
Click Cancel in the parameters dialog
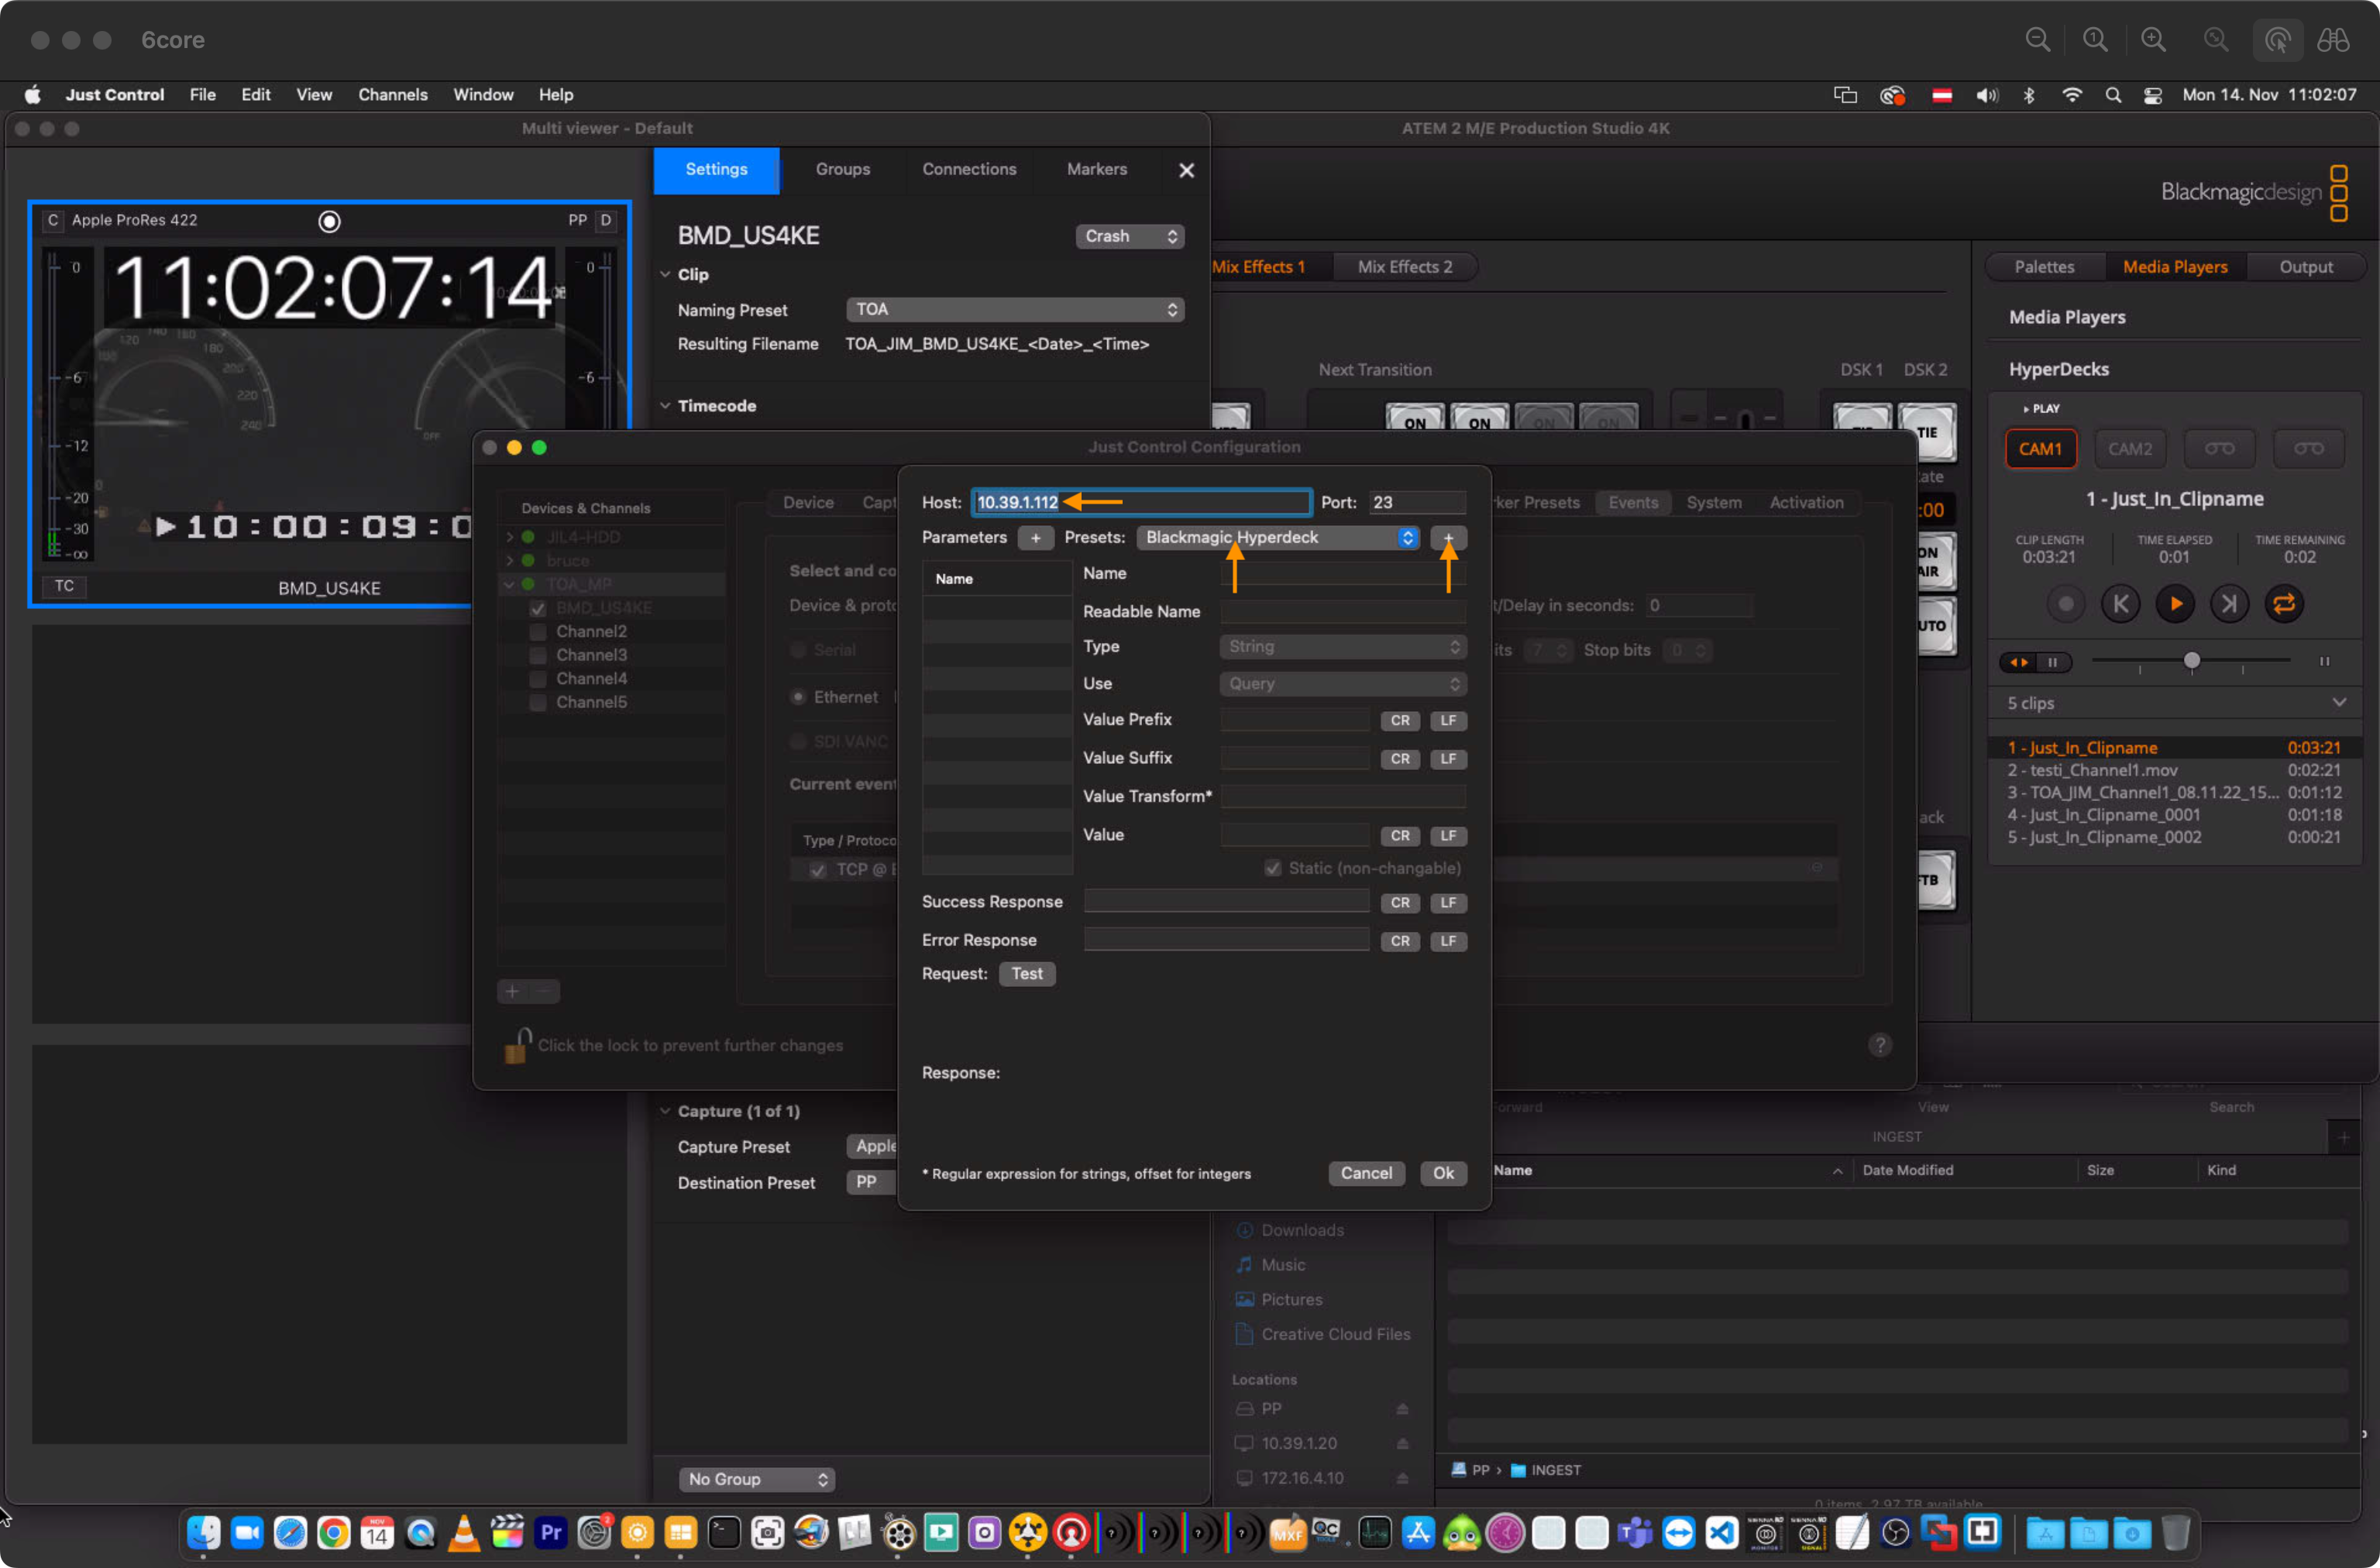coord(1365,1173)
